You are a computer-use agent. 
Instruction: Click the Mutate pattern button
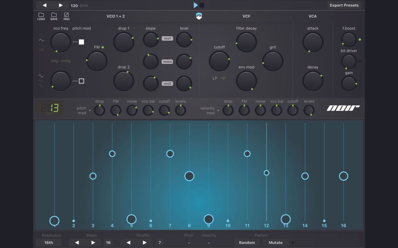tap(275, 242)
